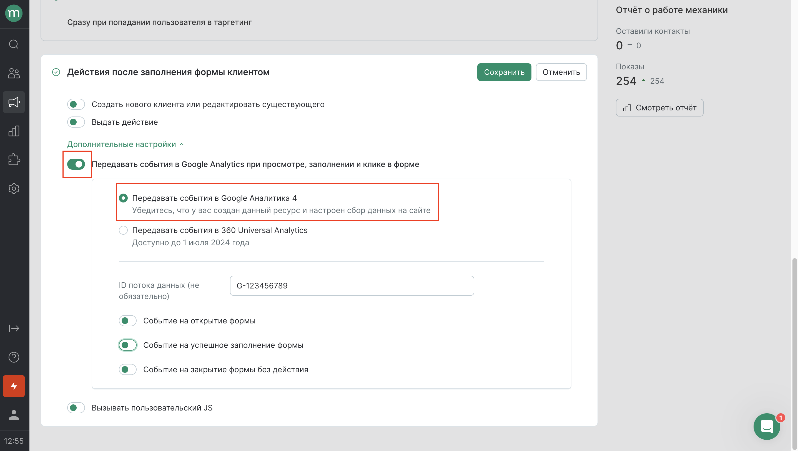Click the 254 impressions value
This screenshot has height=451, width=798.
pyautogui.click(x=626, y=81)
